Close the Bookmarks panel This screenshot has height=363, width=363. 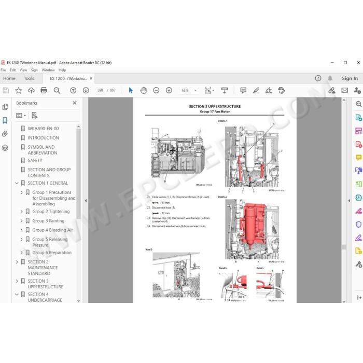(x=75, y=103)
